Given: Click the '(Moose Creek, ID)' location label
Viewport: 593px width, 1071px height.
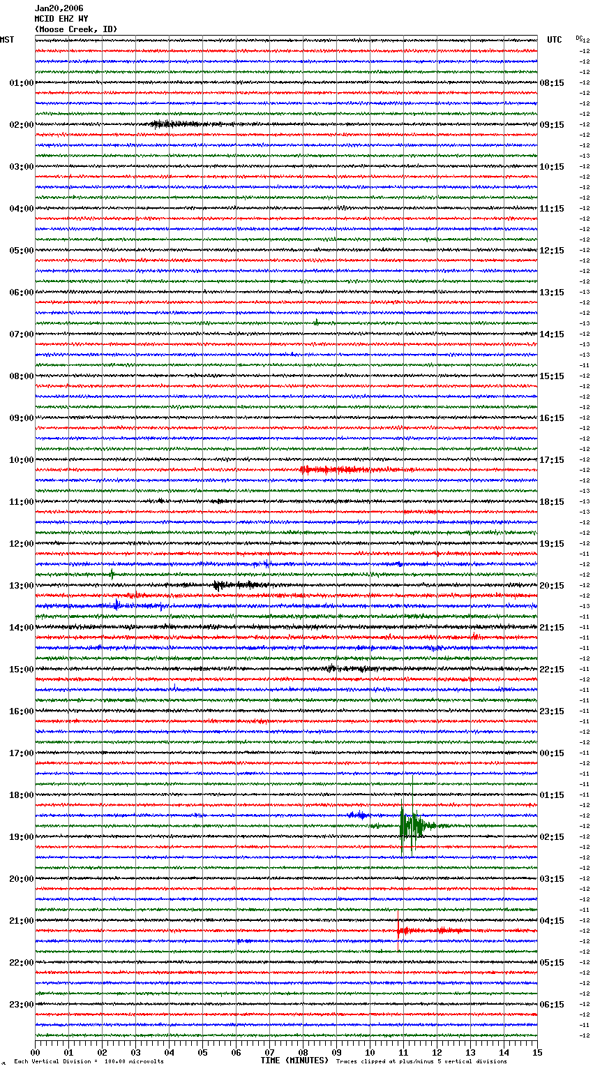Looking at the screenshot, I should click(x=76, y=29).
